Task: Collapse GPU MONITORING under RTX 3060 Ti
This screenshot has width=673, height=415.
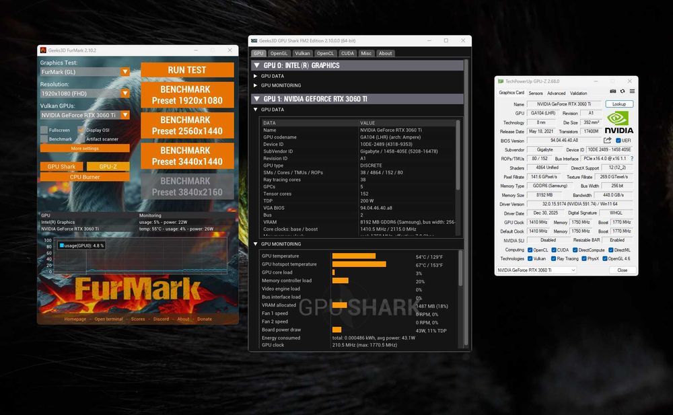Action: click(x=255, y=243)
